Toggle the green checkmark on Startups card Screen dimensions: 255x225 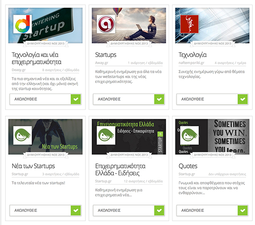[x=159, y=99]
